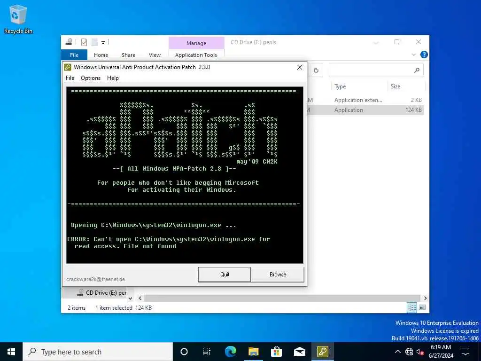Click the Quit button
This screenshot has height=361, width=481.
coord(225,275)
